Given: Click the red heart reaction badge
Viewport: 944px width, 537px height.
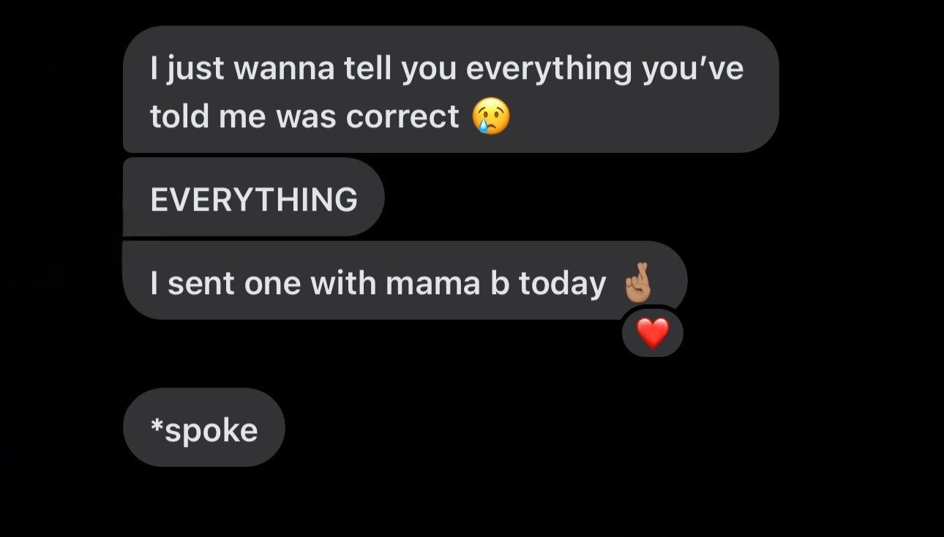Looking at the screenshot, I should [x=652, y=334].
